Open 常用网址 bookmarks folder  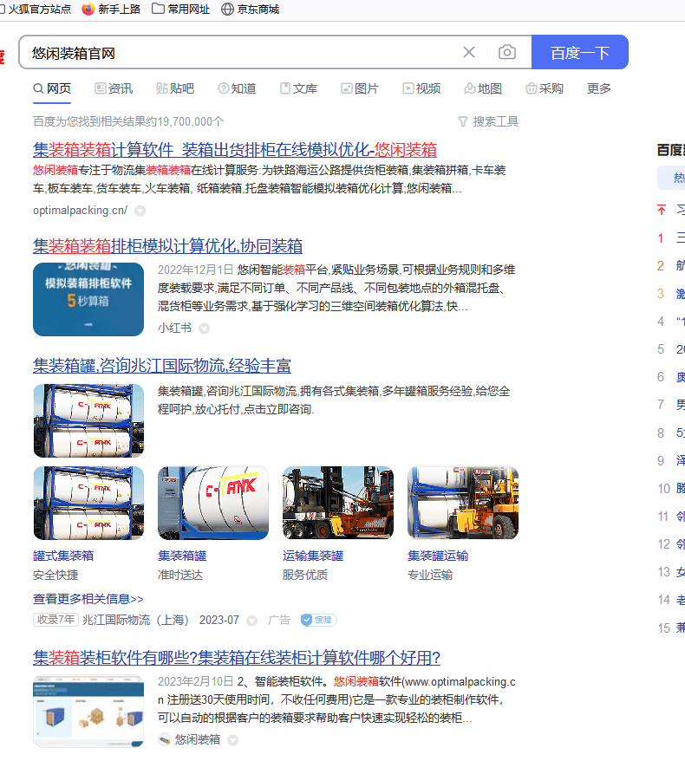[x=180, y=10]
